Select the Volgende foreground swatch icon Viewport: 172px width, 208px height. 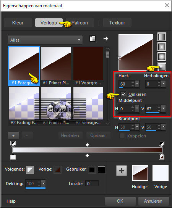pyautogui.click(x=30, y=170)
